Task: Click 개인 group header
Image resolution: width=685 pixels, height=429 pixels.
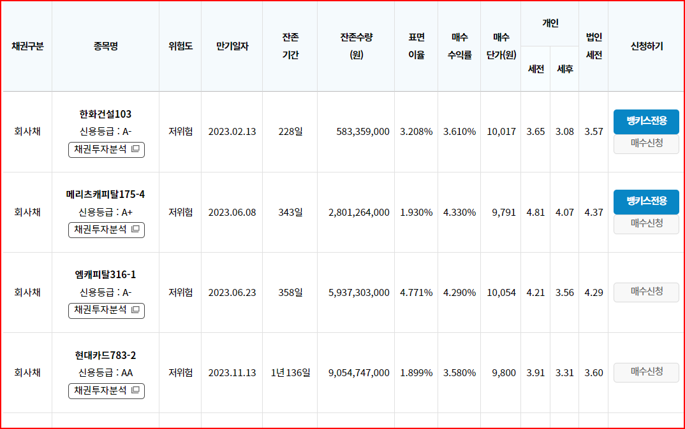Action: click(x=550, y=23)
